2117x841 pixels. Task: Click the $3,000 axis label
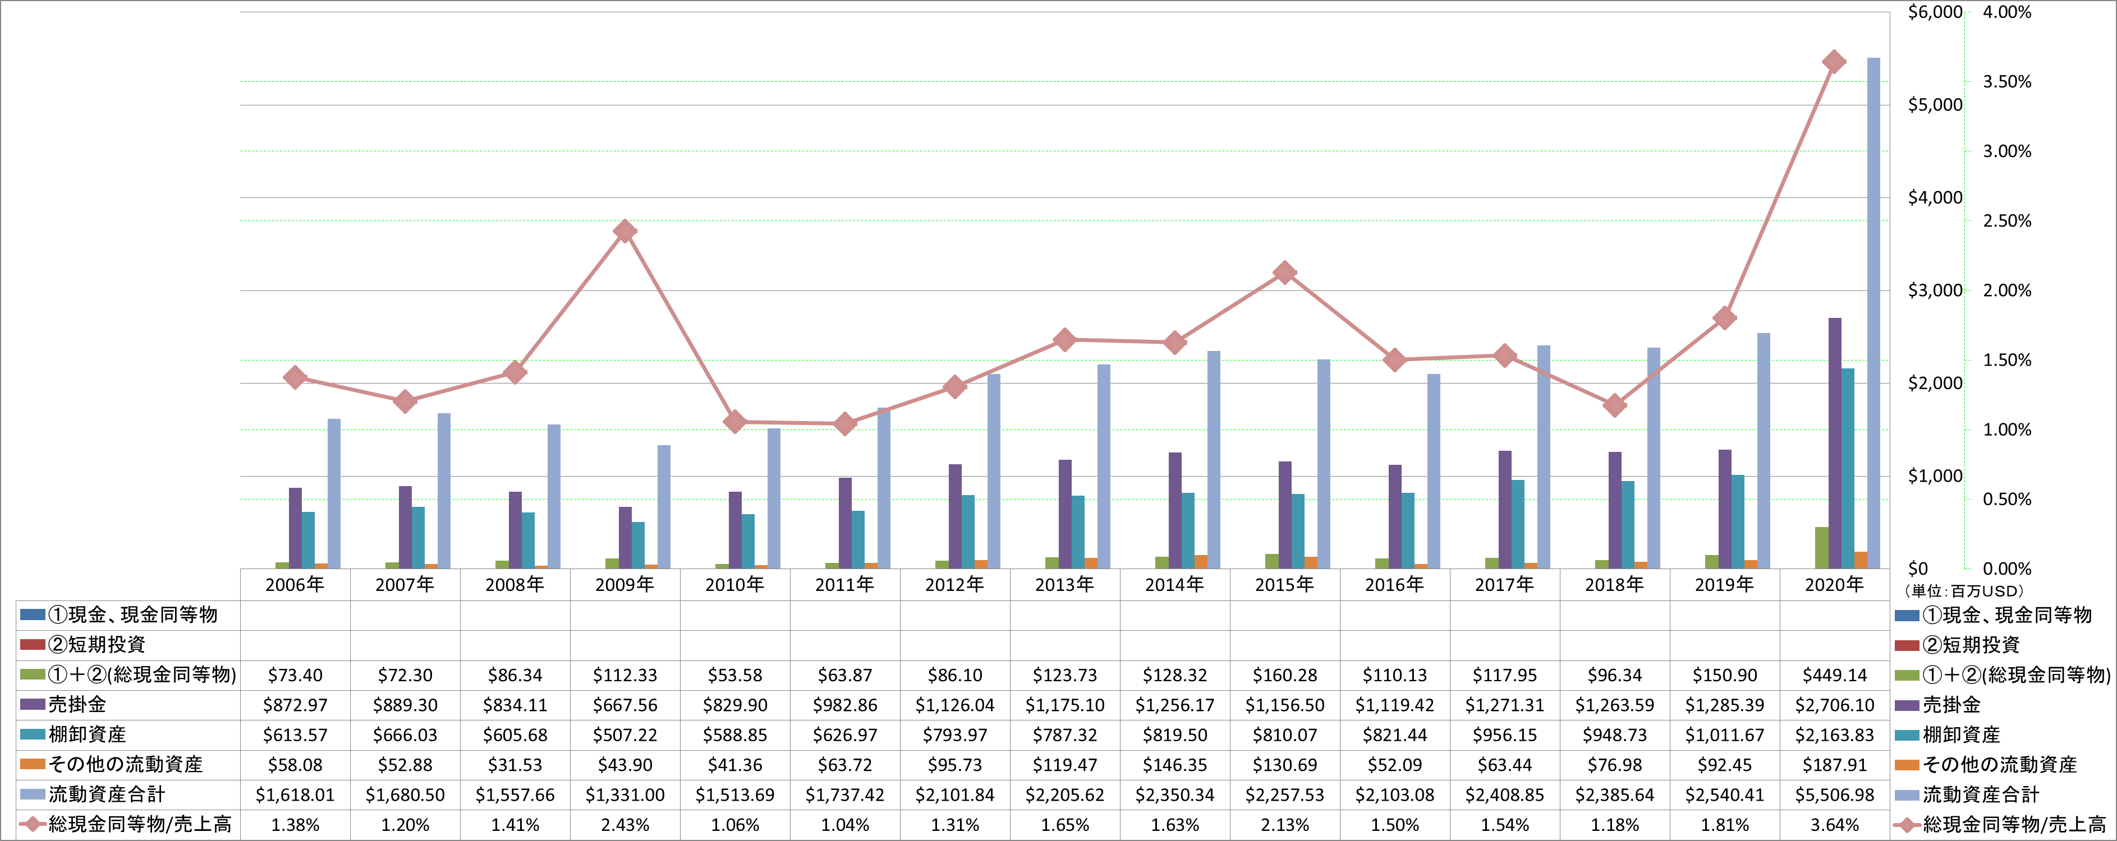point(1935,291)
